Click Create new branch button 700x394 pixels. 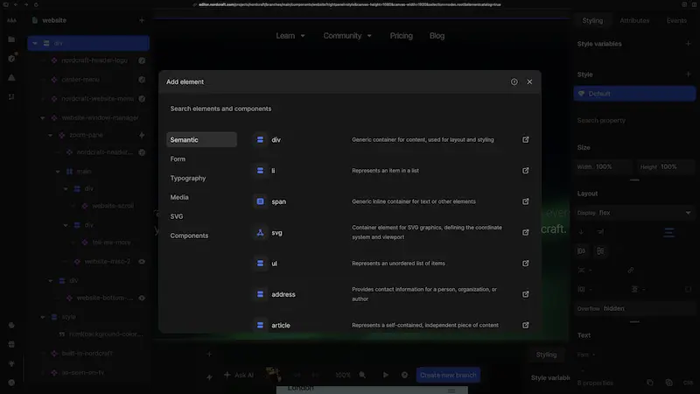coord(448,376)
